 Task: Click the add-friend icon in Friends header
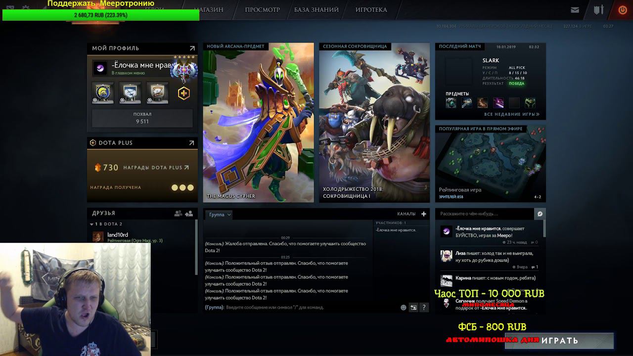[x=189, y=214]
